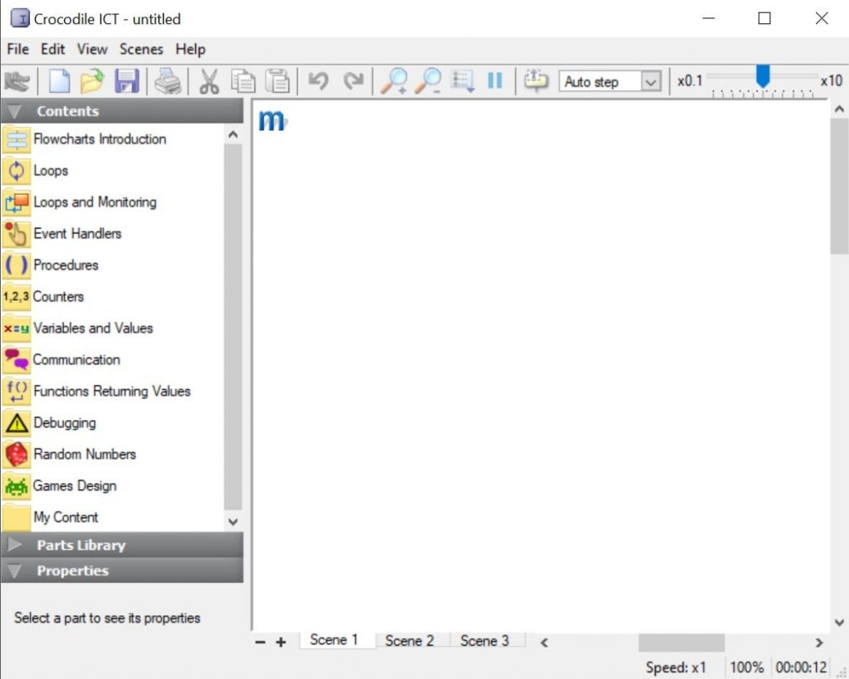Click the Zoom in magnifier icon
Viewport: 849px width, 679px height.
click(x=393, y=81)
